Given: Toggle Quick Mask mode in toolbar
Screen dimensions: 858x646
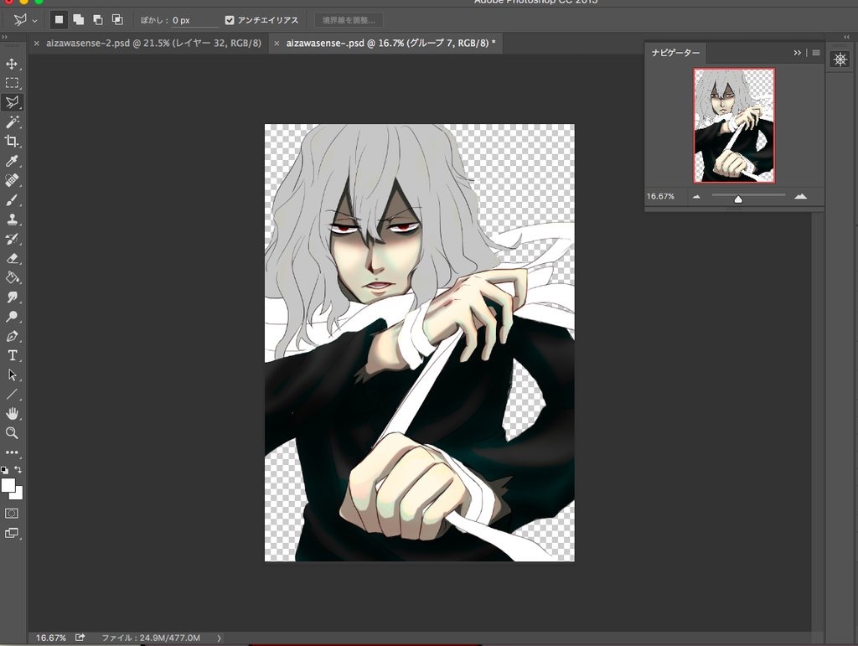Looking at the screenshot, I should click(x=12, y=513).
